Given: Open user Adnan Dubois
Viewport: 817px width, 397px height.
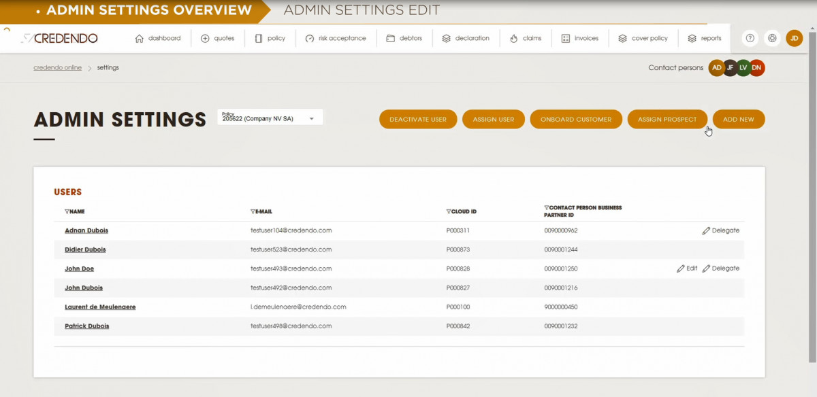Looking at the screenshot, I should pyautogui.click(x=86, y=230).
